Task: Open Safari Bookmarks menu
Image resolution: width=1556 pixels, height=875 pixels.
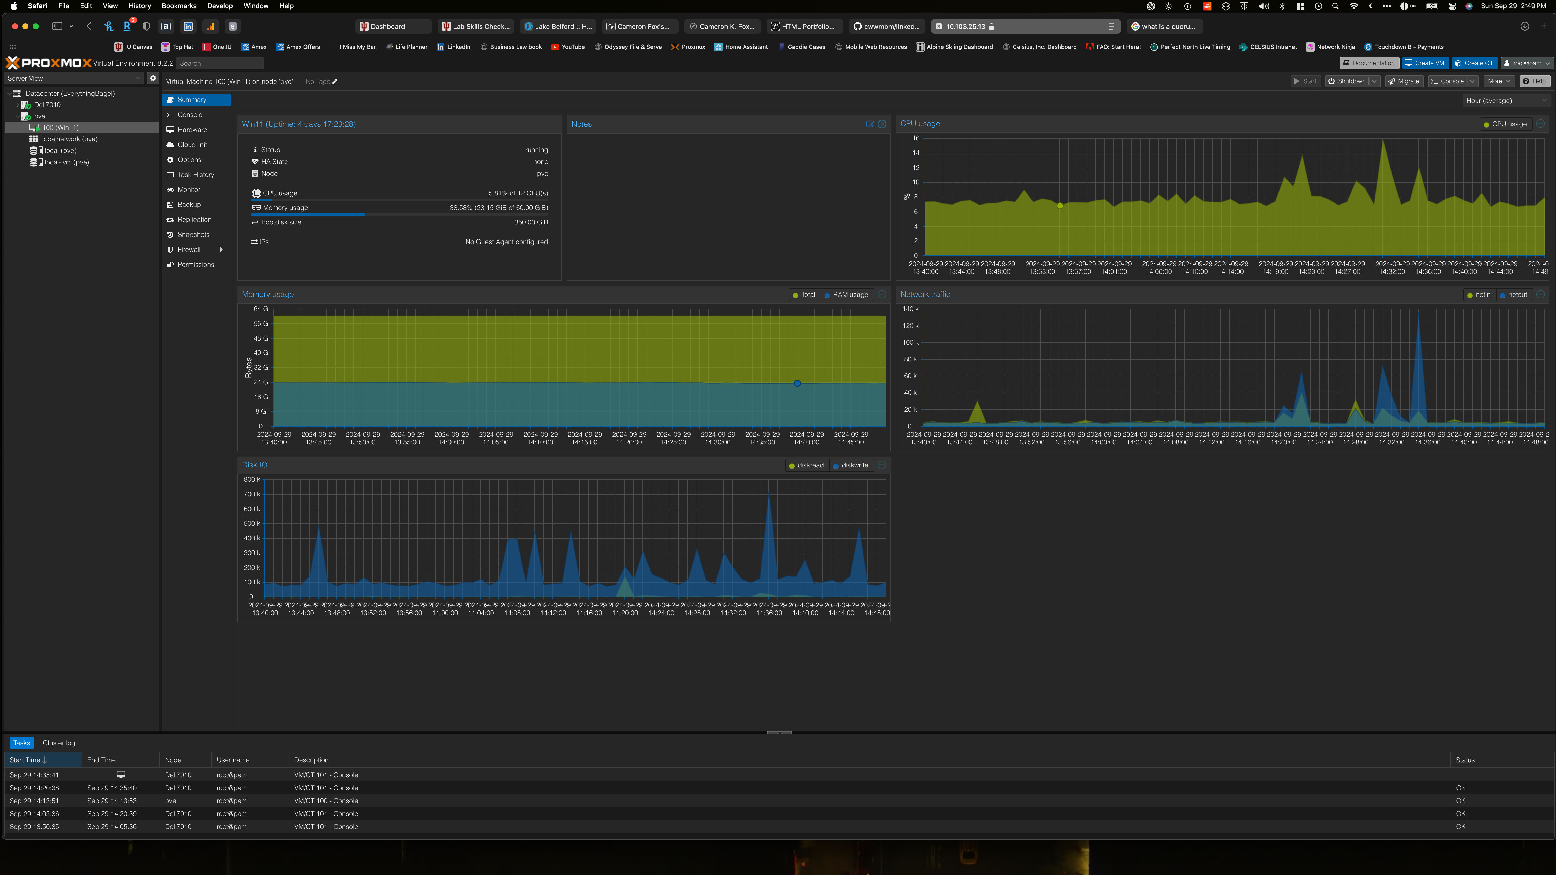Action: click(179, 6)
